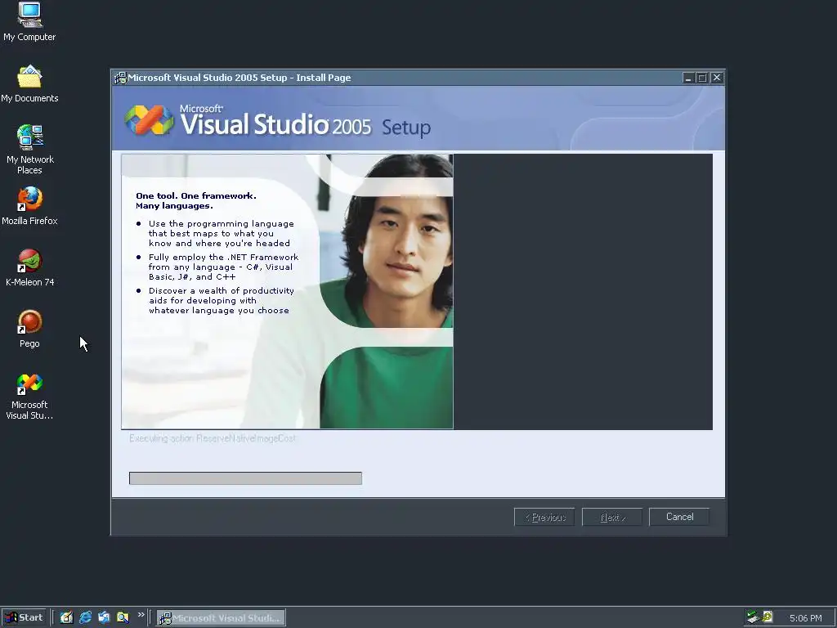Launch Mozilla Firefox from the desktop
The width and height of the screenshot is (837, 628).
pos(29,205)
